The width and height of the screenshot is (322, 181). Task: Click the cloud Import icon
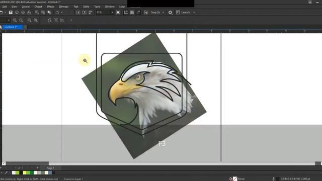tap(17, 13)
